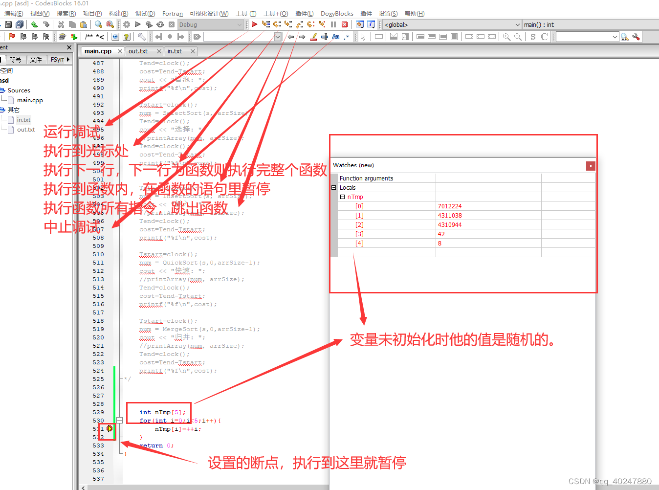This screenshot has width=659, height=490.
Task: Toggle bookmark with the red flag icon
Action: [12, 37]
